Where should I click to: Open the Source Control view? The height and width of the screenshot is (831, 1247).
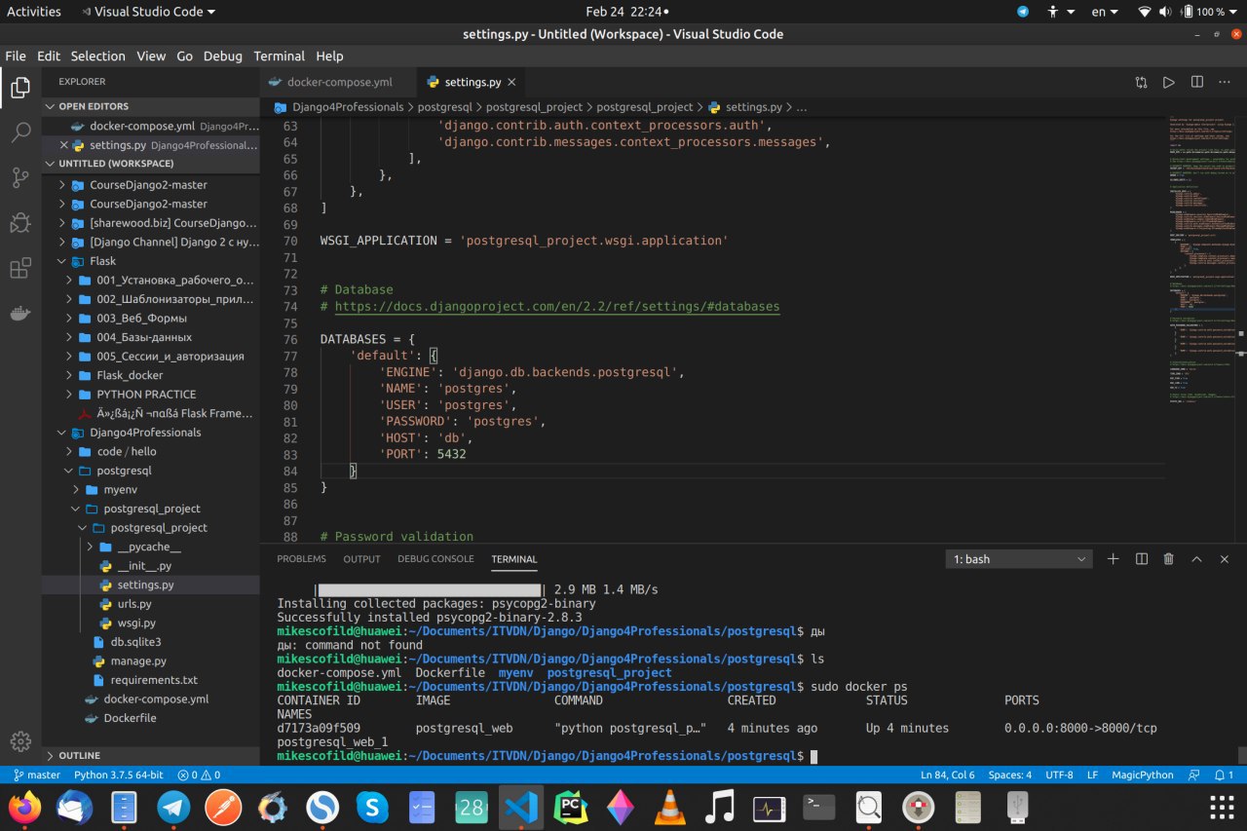20,178
